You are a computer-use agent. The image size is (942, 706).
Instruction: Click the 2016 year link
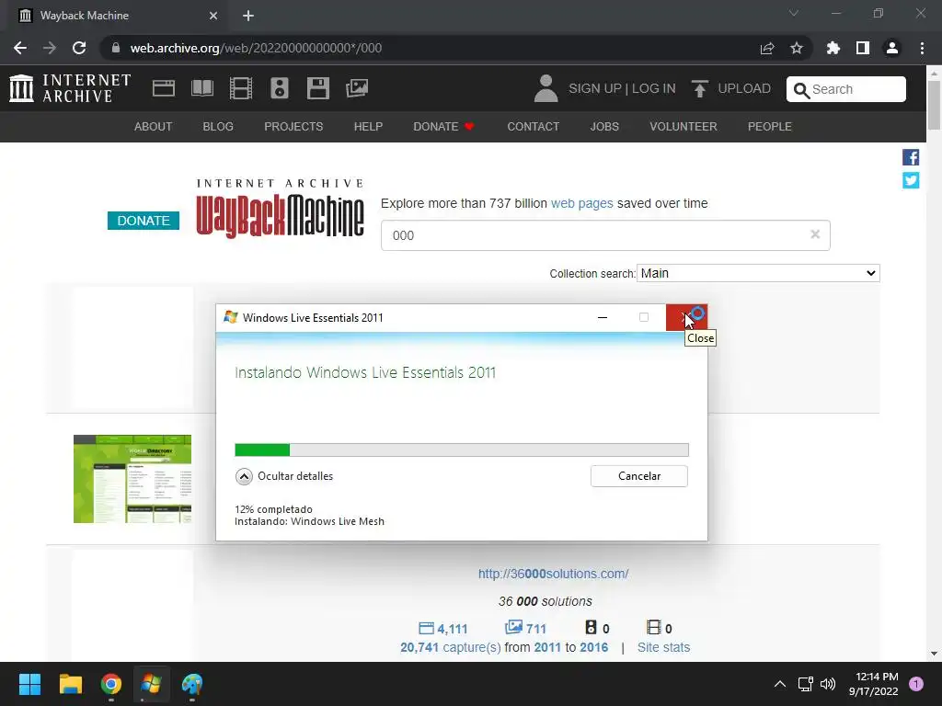pyautogui.click(x=593, y=647)
